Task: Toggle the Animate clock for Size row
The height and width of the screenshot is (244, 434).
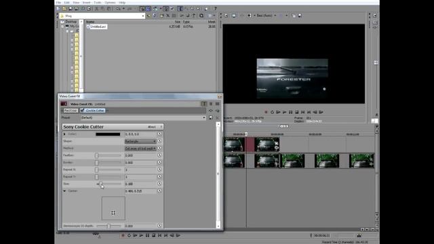Action: 160,184
